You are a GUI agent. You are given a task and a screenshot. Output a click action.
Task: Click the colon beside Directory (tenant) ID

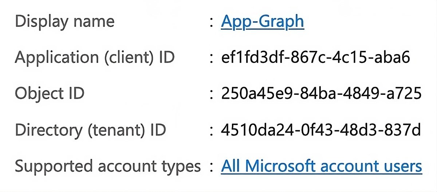[x=212, y=131]
